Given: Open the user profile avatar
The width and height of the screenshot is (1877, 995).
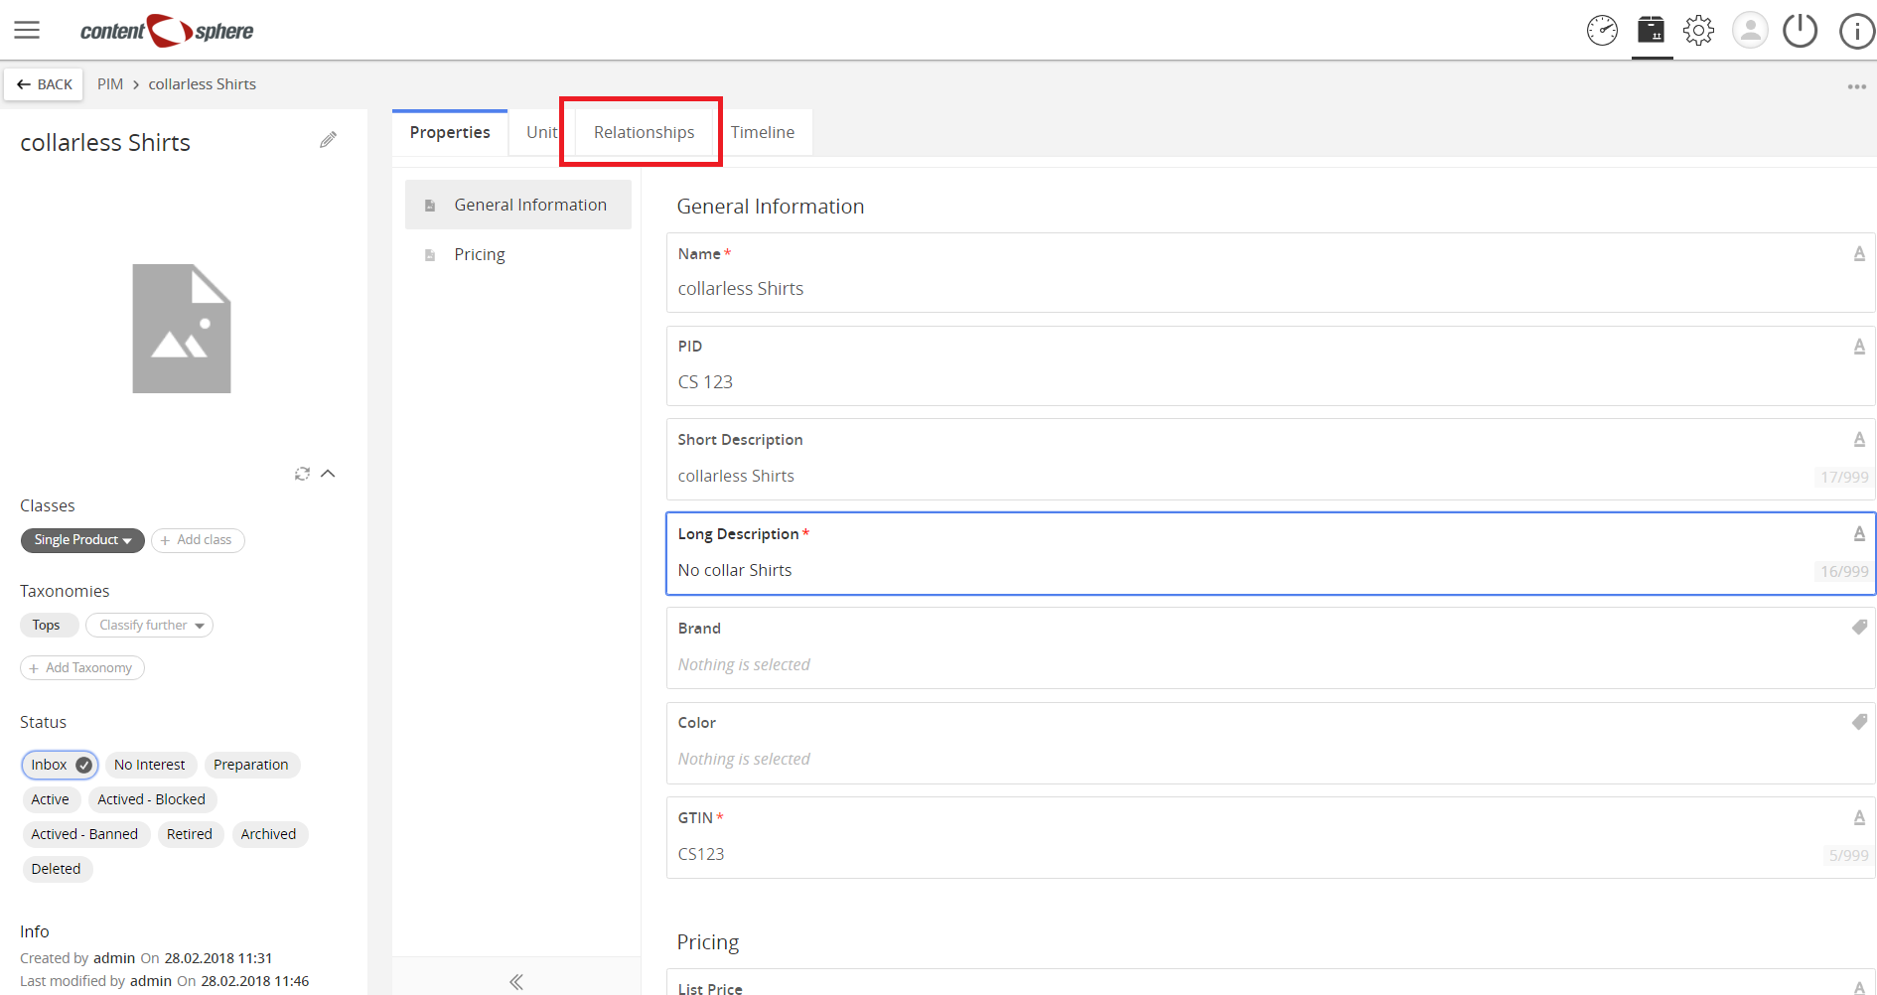Looking at the screenshot, I should (x=1750, y=30).
